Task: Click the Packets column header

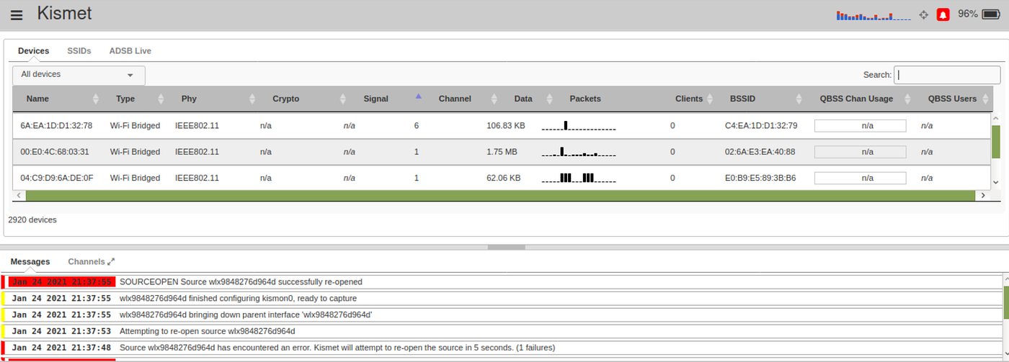Action: click(585, 99)
